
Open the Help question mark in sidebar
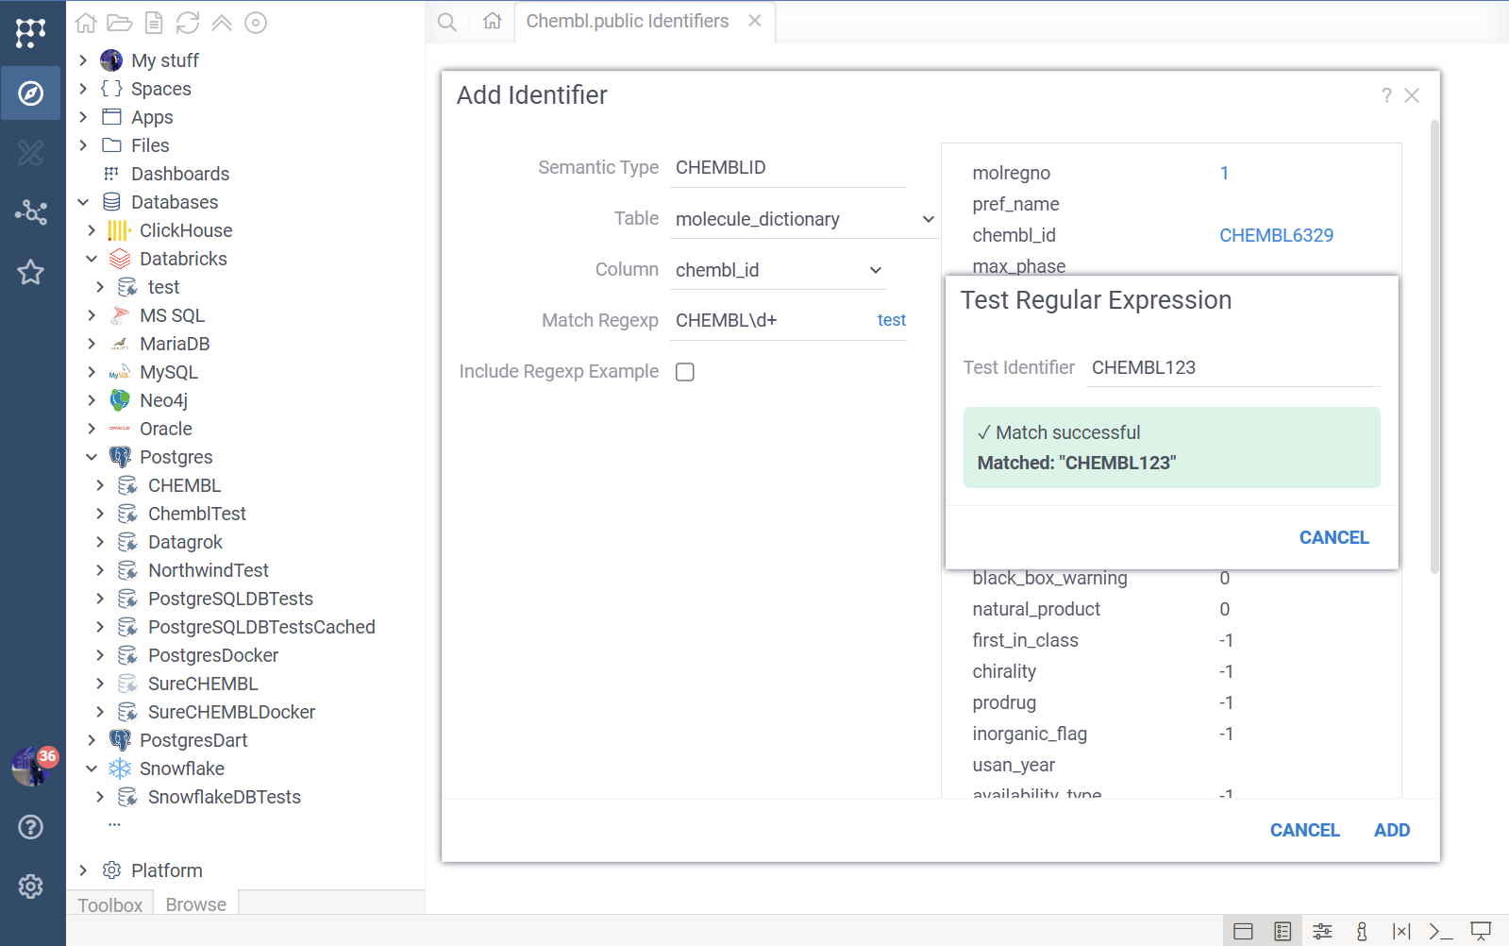[31, 827]
